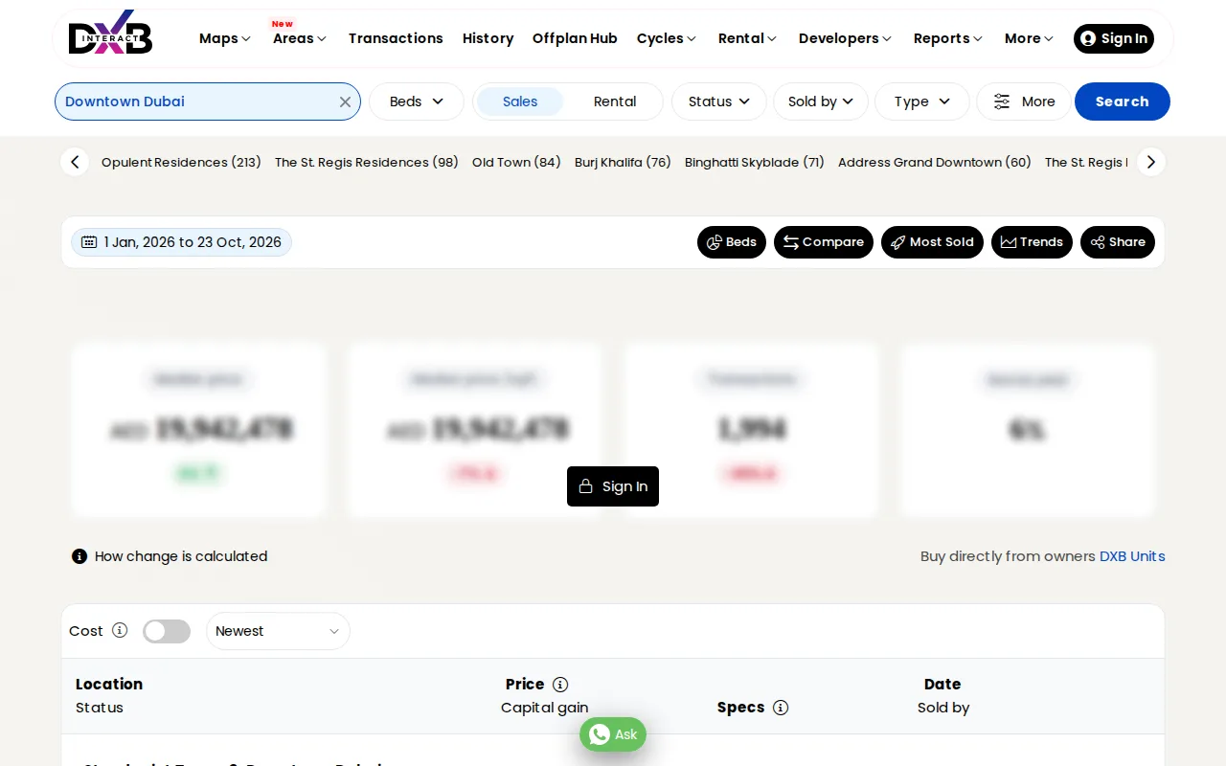Go to Transactions page
Image resolution: width=1226 pixels, height=766 pixels.
[x=396, y=38]
